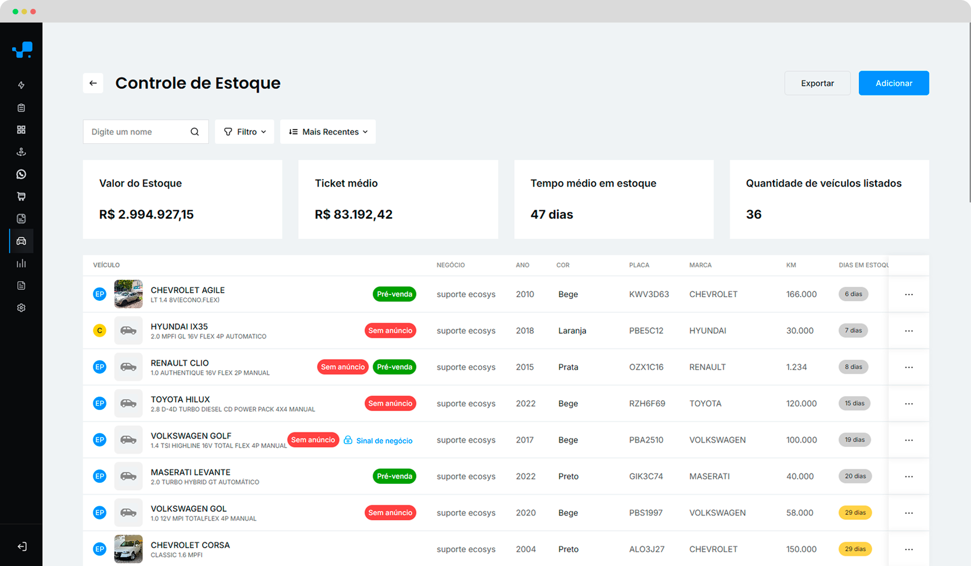971x566 pixels.
Task: Sort by COR column header
Action: click(563, 265)
